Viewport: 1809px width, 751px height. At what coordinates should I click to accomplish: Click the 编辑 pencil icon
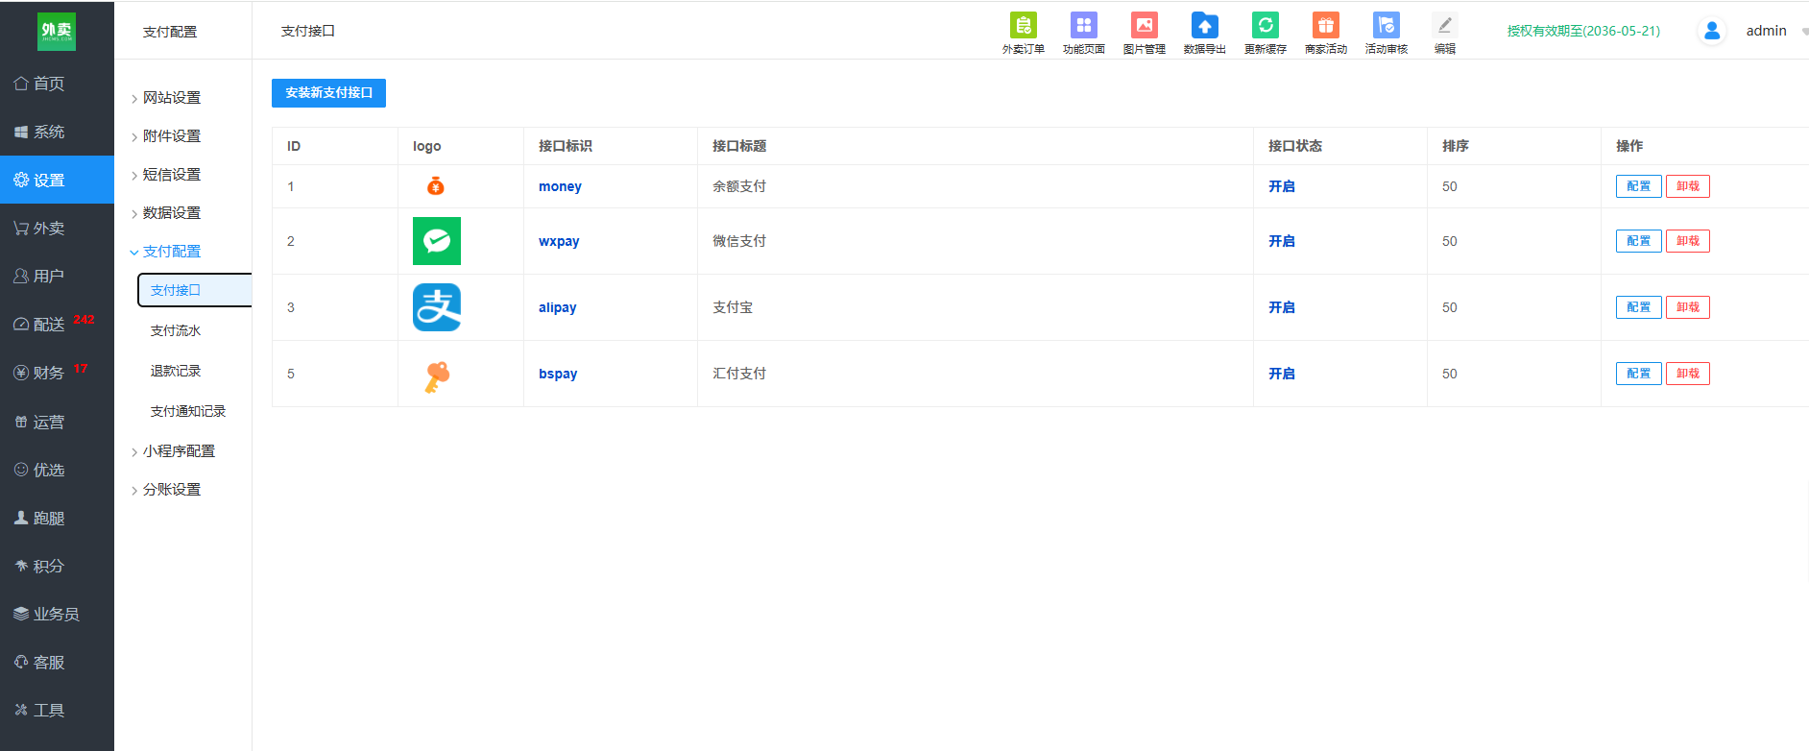point(1444,26)
